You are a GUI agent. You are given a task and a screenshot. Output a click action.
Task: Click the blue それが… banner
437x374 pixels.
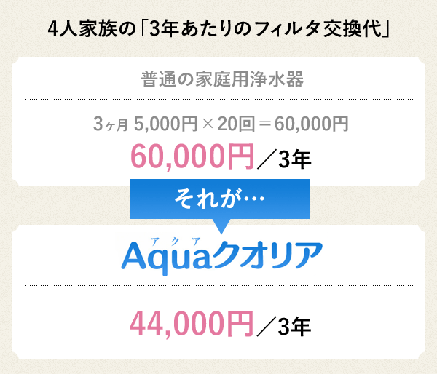pos(220,199)
